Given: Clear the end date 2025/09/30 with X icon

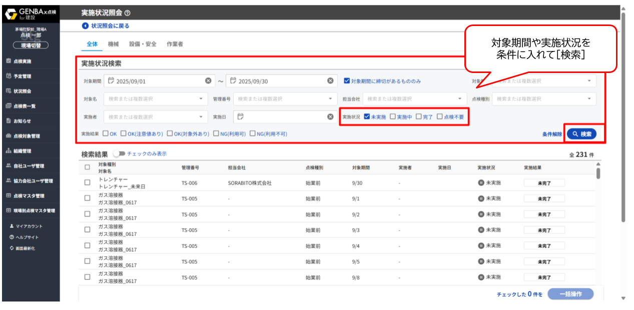Looking at the screenshot, I should [x=330, y=81].
